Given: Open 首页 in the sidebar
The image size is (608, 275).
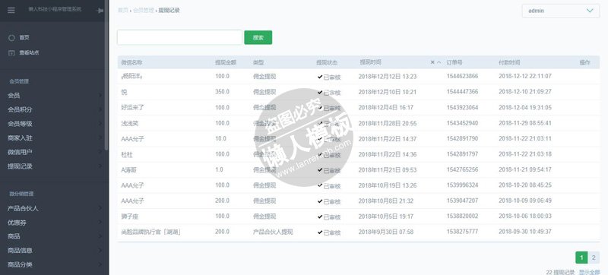Looking at the screenshot, I should point(24,37).
